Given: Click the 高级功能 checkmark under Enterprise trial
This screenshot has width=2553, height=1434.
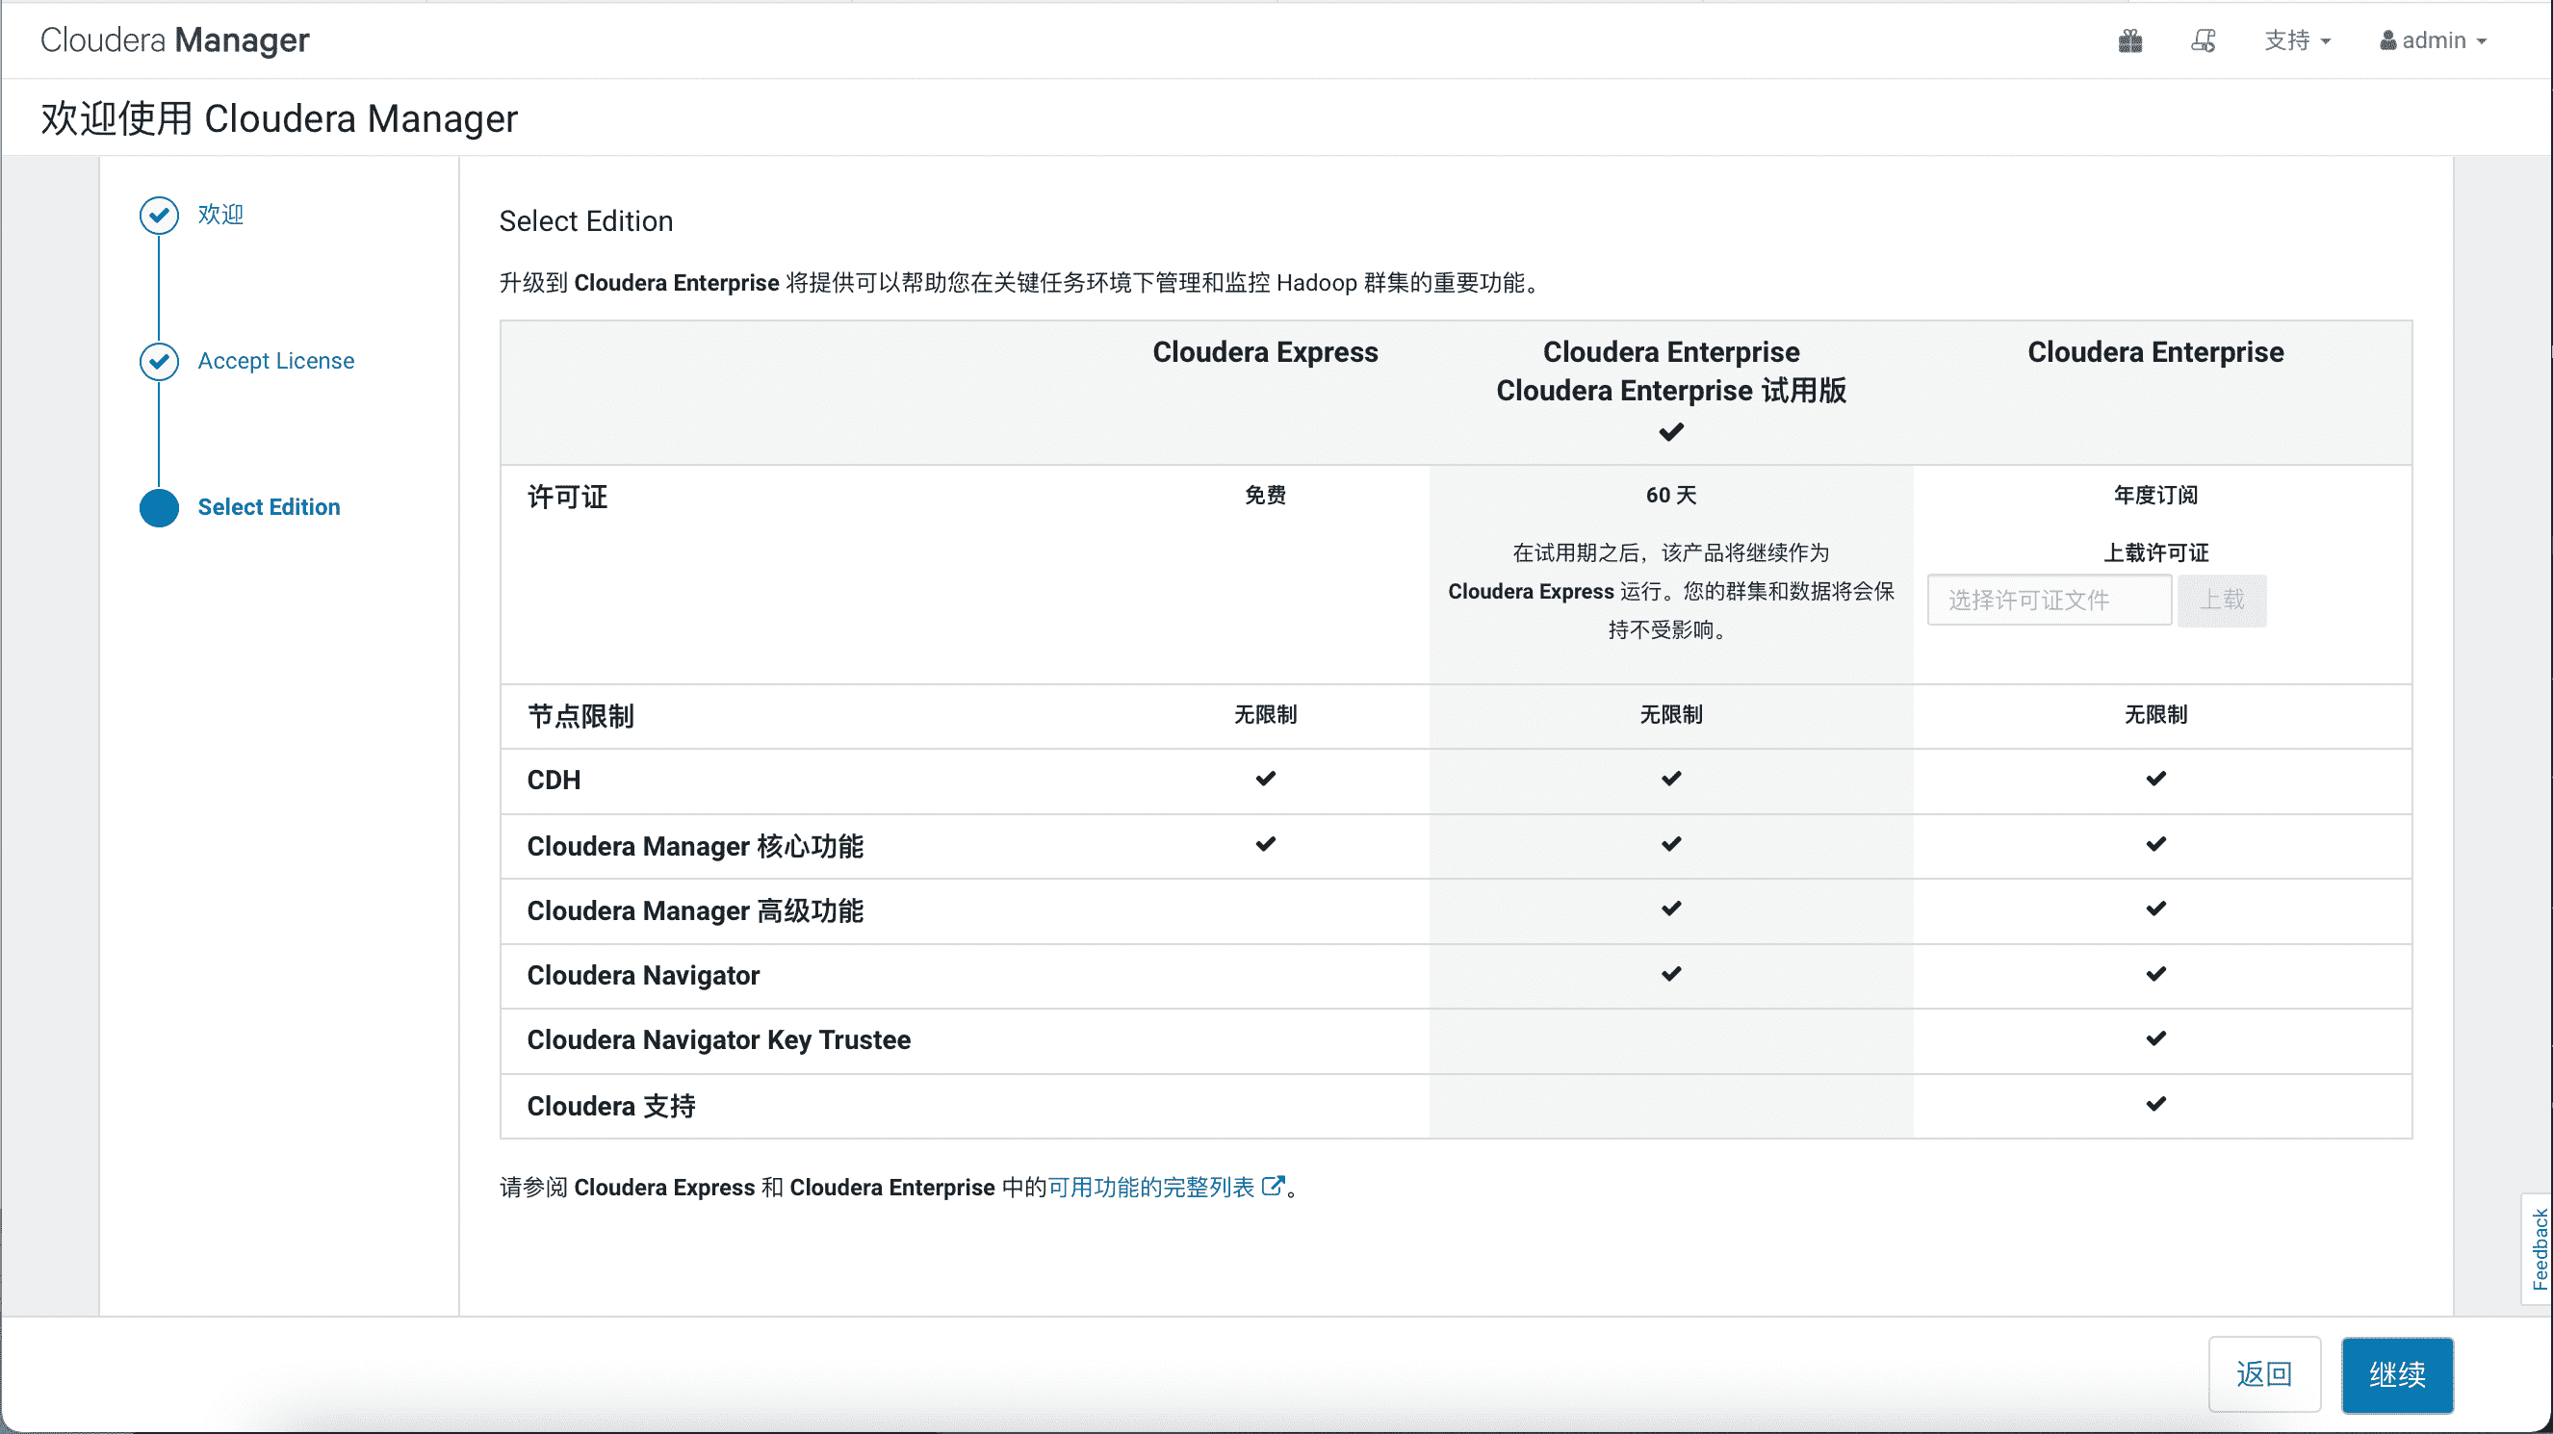Looking at the screenshot, I should (x=1671, y=909).
